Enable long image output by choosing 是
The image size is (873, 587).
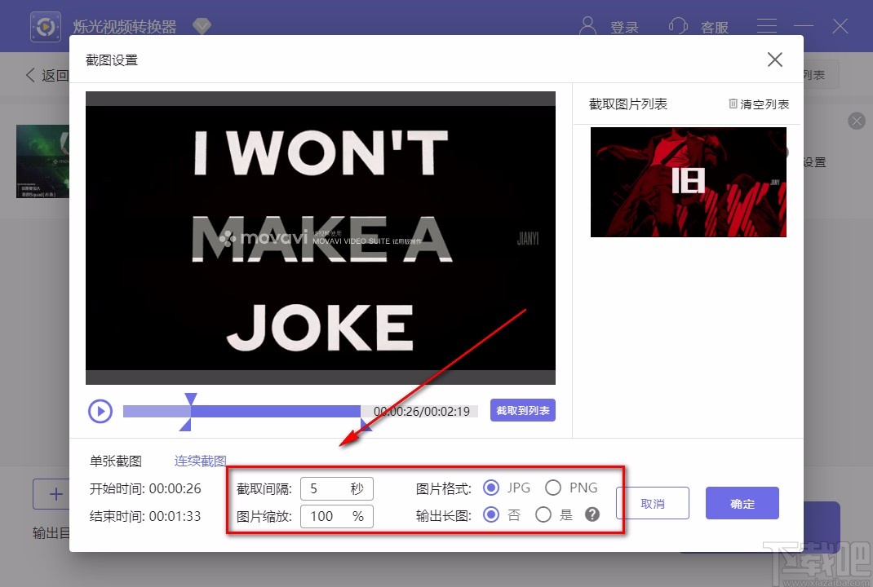543,514
